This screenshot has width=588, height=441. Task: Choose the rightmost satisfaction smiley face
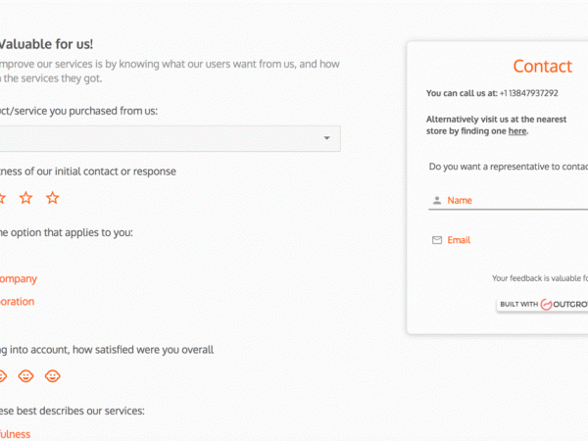53,375
